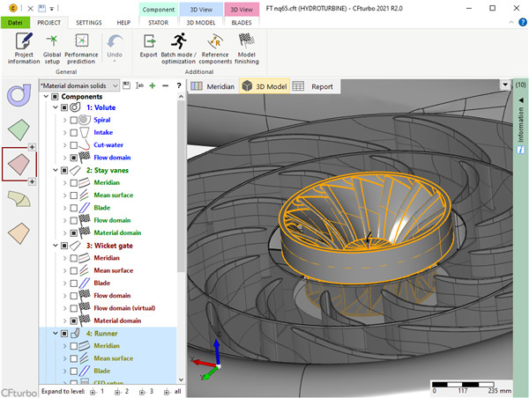Click the blue help icon top right
Image resolution: width=529 pixels, height=398 pixels.
pyautogui.click(x=522, y=22)
